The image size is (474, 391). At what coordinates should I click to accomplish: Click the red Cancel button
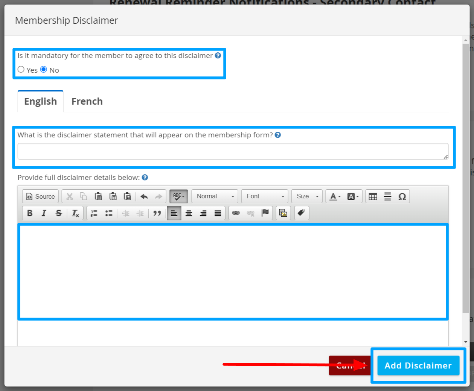[349, 365]
